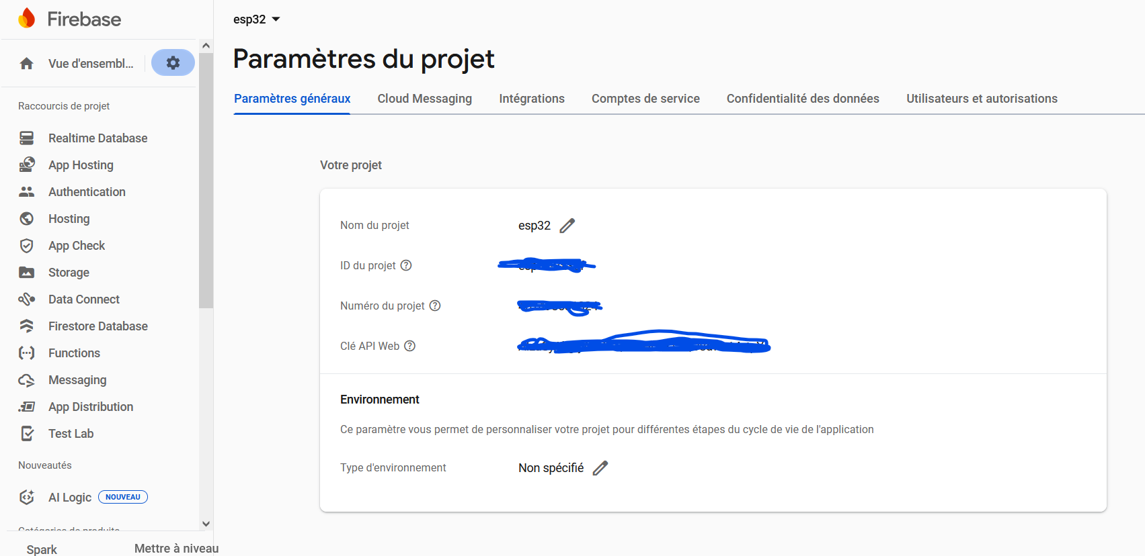The width and height of the screenshot is (1145, 556).
Task: Switch to Cloud Messaging tab
Action: click(425, 99)
